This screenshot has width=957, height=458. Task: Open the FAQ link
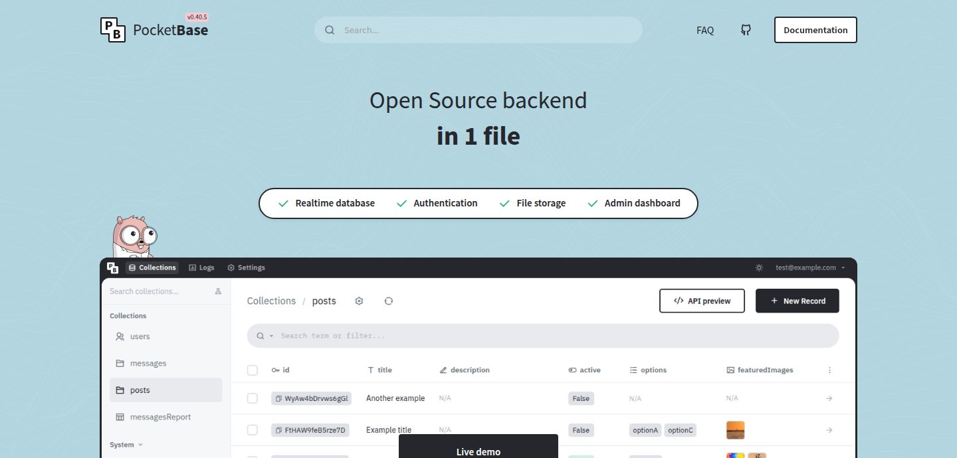pyautogui.click(x=705, y=30)
